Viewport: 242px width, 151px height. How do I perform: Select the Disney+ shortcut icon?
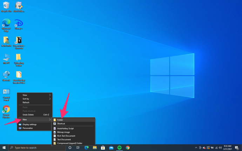click(19, 25)
